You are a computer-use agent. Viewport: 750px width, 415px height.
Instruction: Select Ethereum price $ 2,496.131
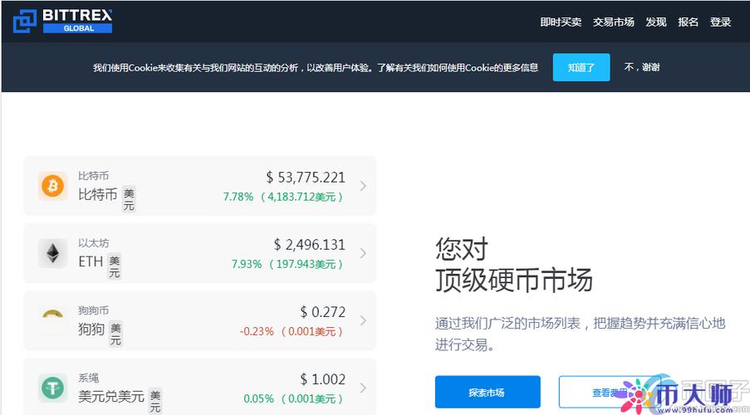310,245
